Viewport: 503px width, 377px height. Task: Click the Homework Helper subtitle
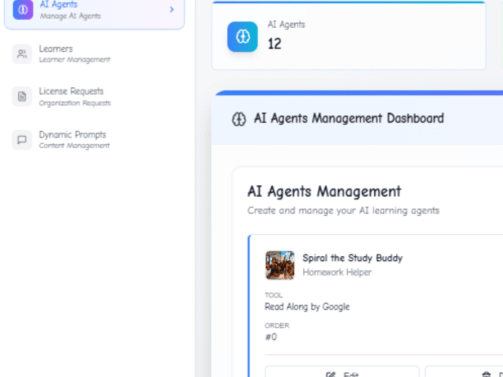point(337,272)
